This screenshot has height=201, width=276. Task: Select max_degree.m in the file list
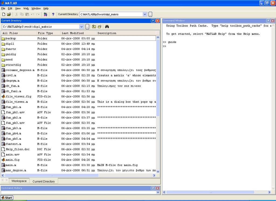pyautogui.click(x=78, y=170)
